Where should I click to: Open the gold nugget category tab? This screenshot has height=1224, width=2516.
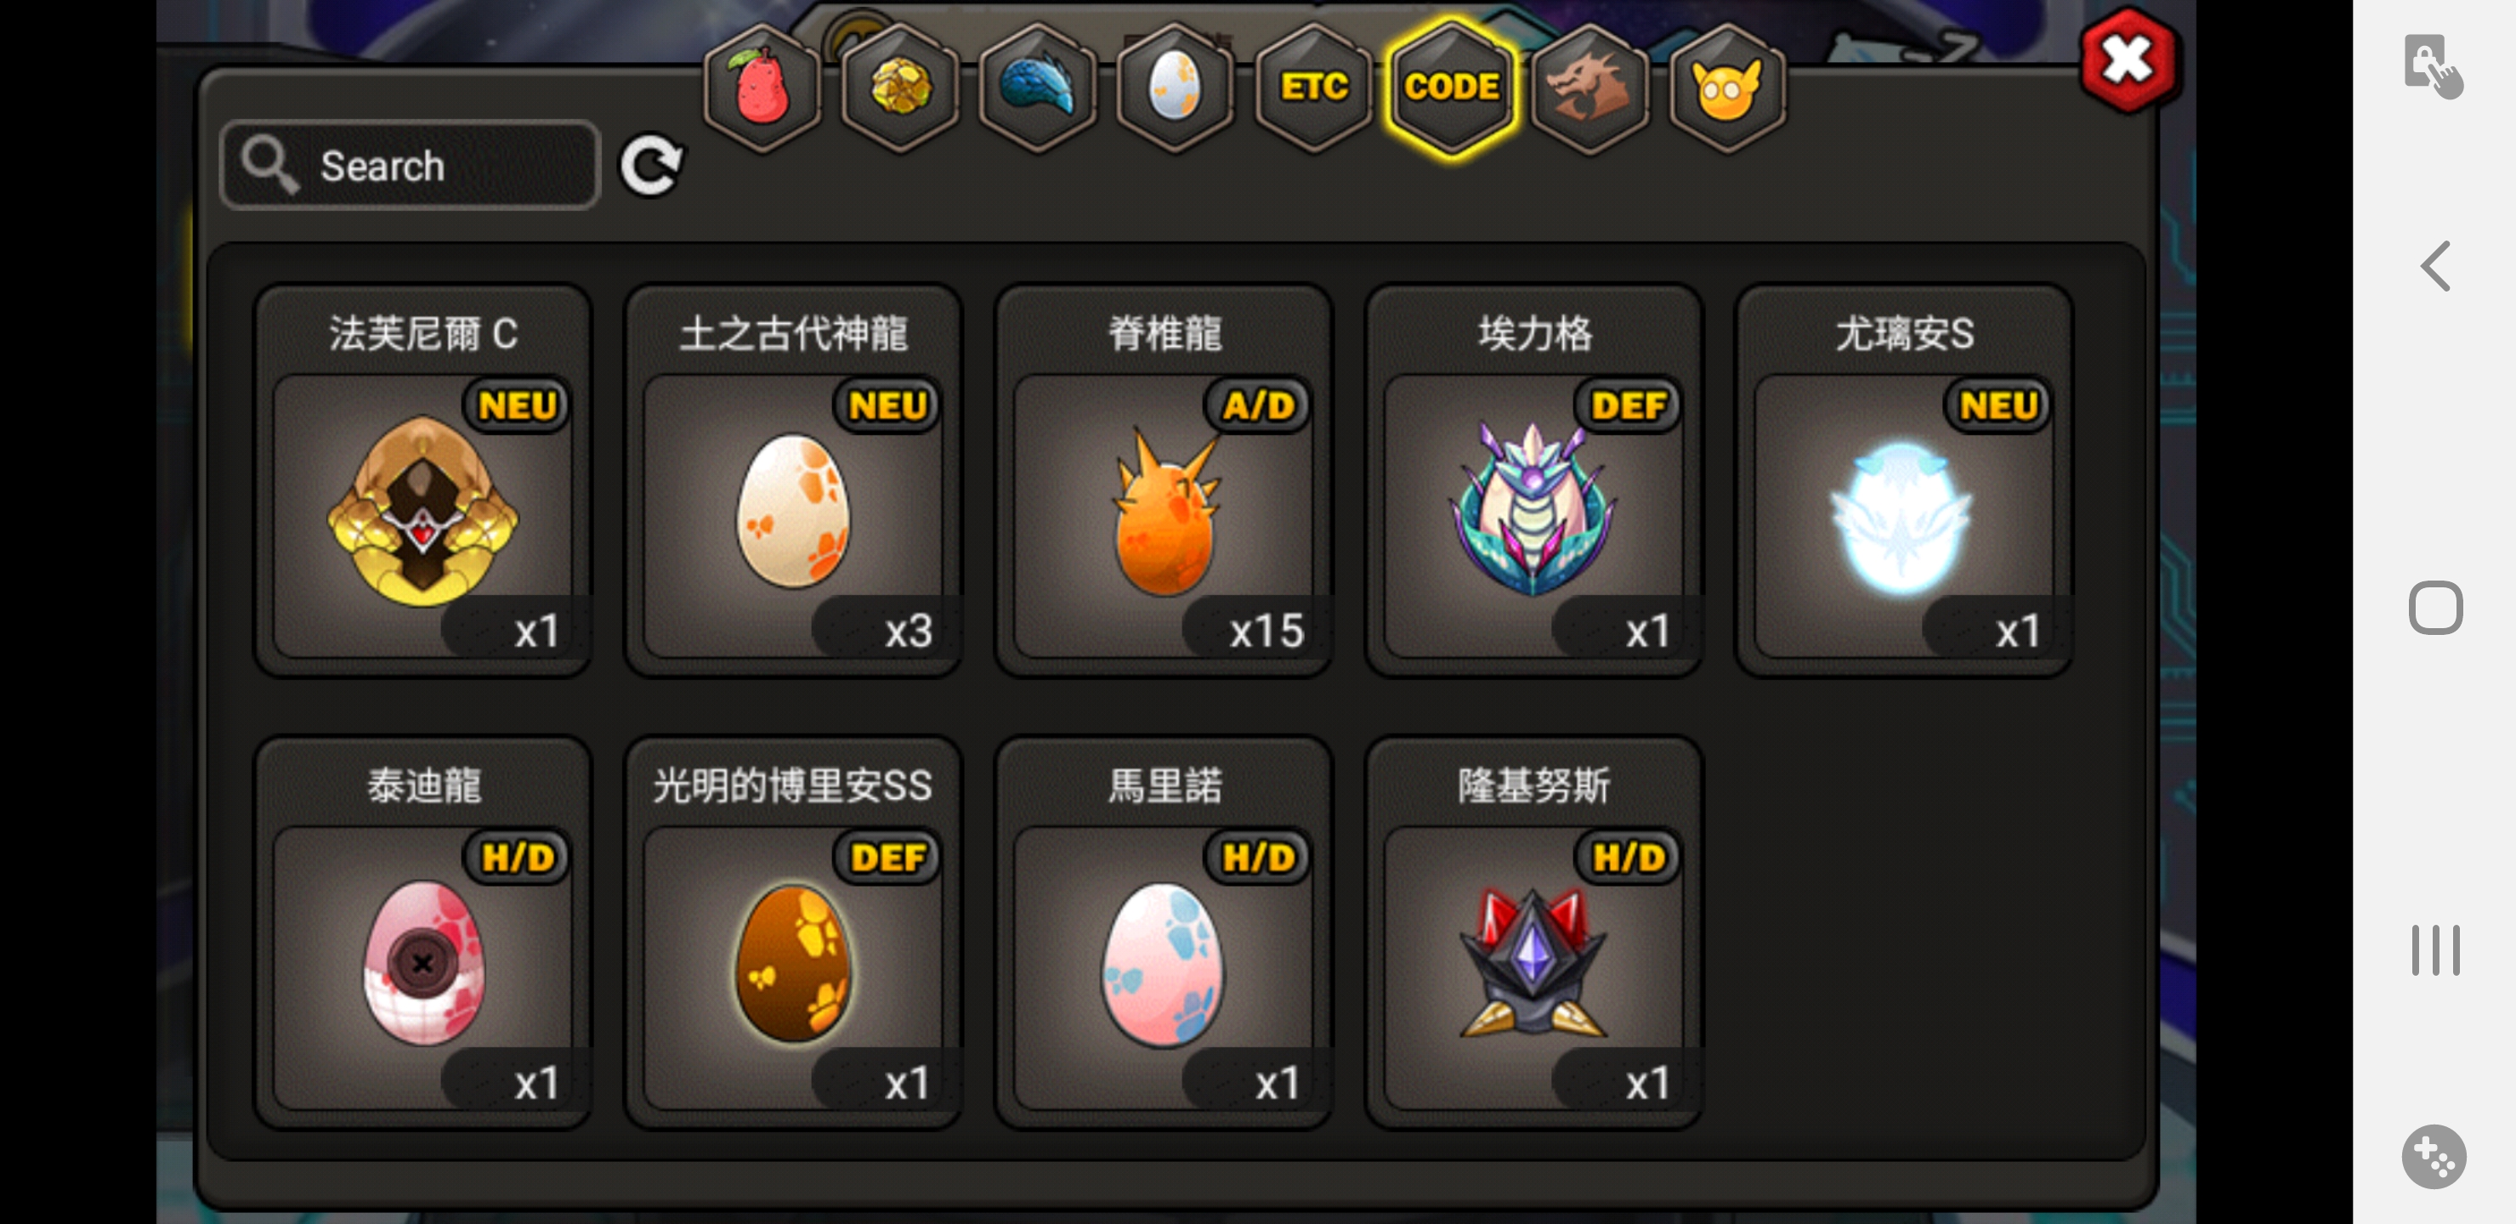click(900, 88)
